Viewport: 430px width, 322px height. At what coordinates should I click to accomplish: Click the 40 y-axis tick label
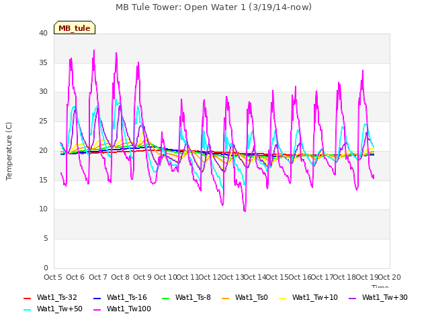(x=43, y=33)
